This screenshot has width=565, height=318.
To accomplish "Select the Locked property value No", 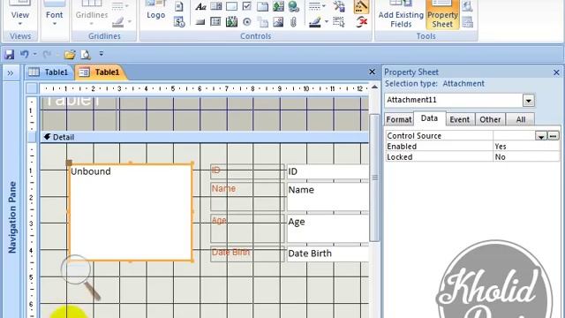I will click(x=526, y=157).
